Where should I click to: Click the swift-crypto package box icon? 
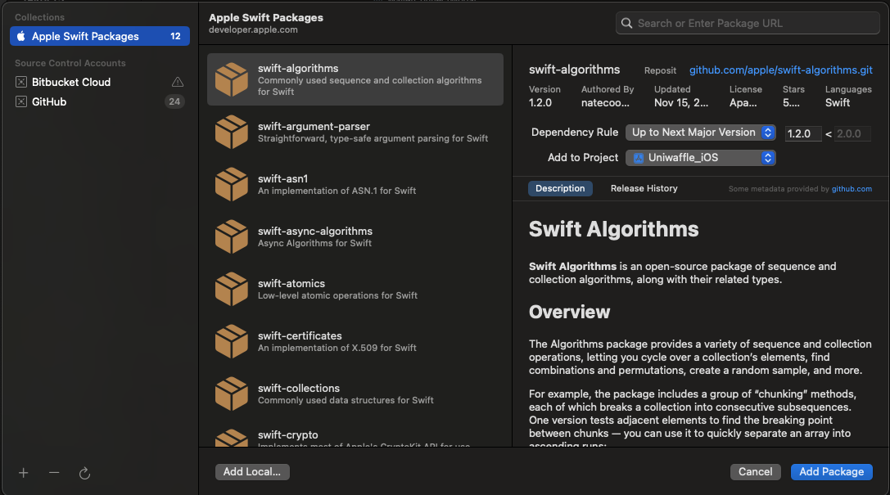click(232, 439)
